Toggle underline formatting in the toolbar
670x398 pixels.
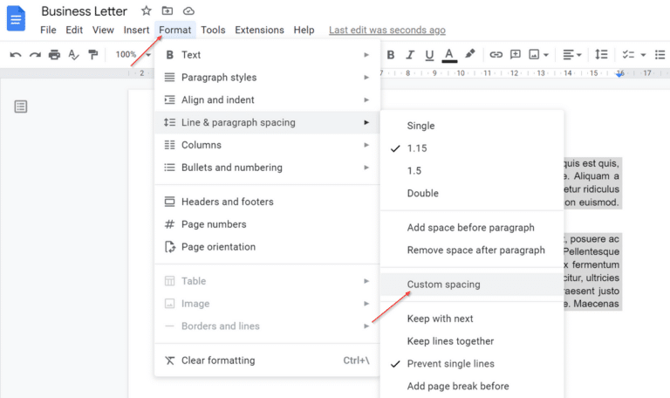[x=429, y=54]
